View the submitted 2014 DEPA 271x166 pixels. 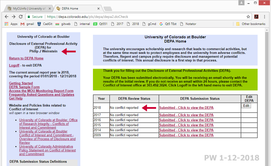pos(186,130)
